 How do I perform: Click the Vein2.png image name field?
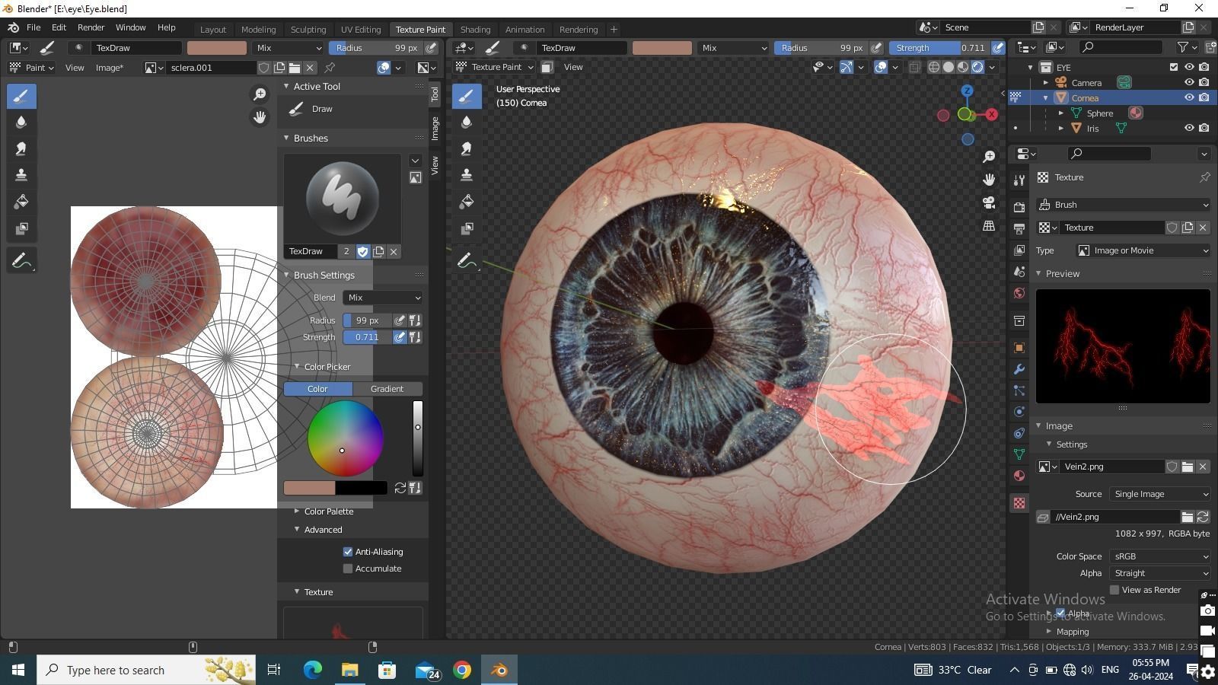1113,467
